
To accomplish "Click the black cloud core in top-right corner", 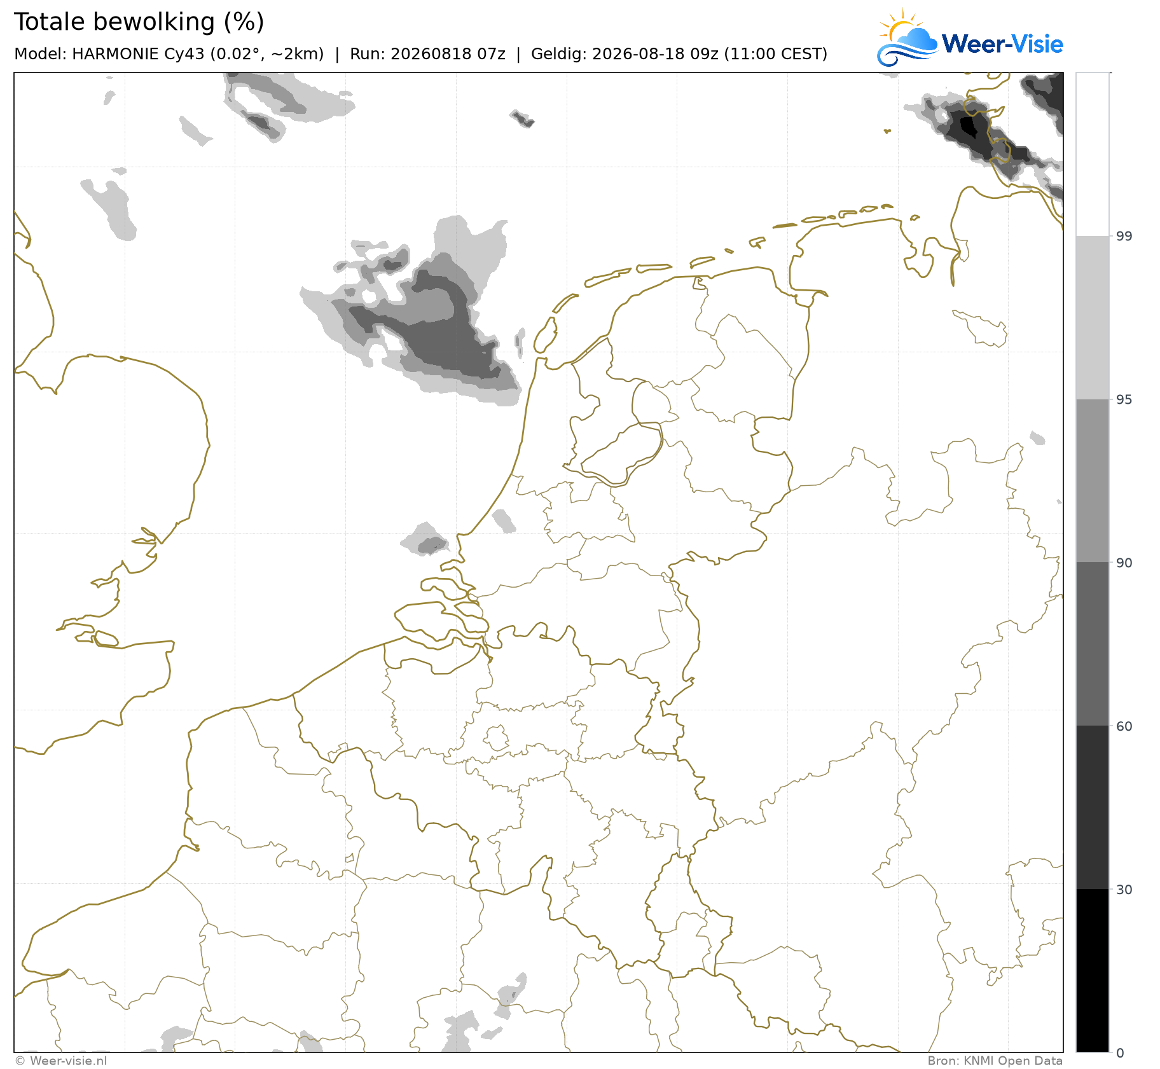I will (x=969, y=126).
